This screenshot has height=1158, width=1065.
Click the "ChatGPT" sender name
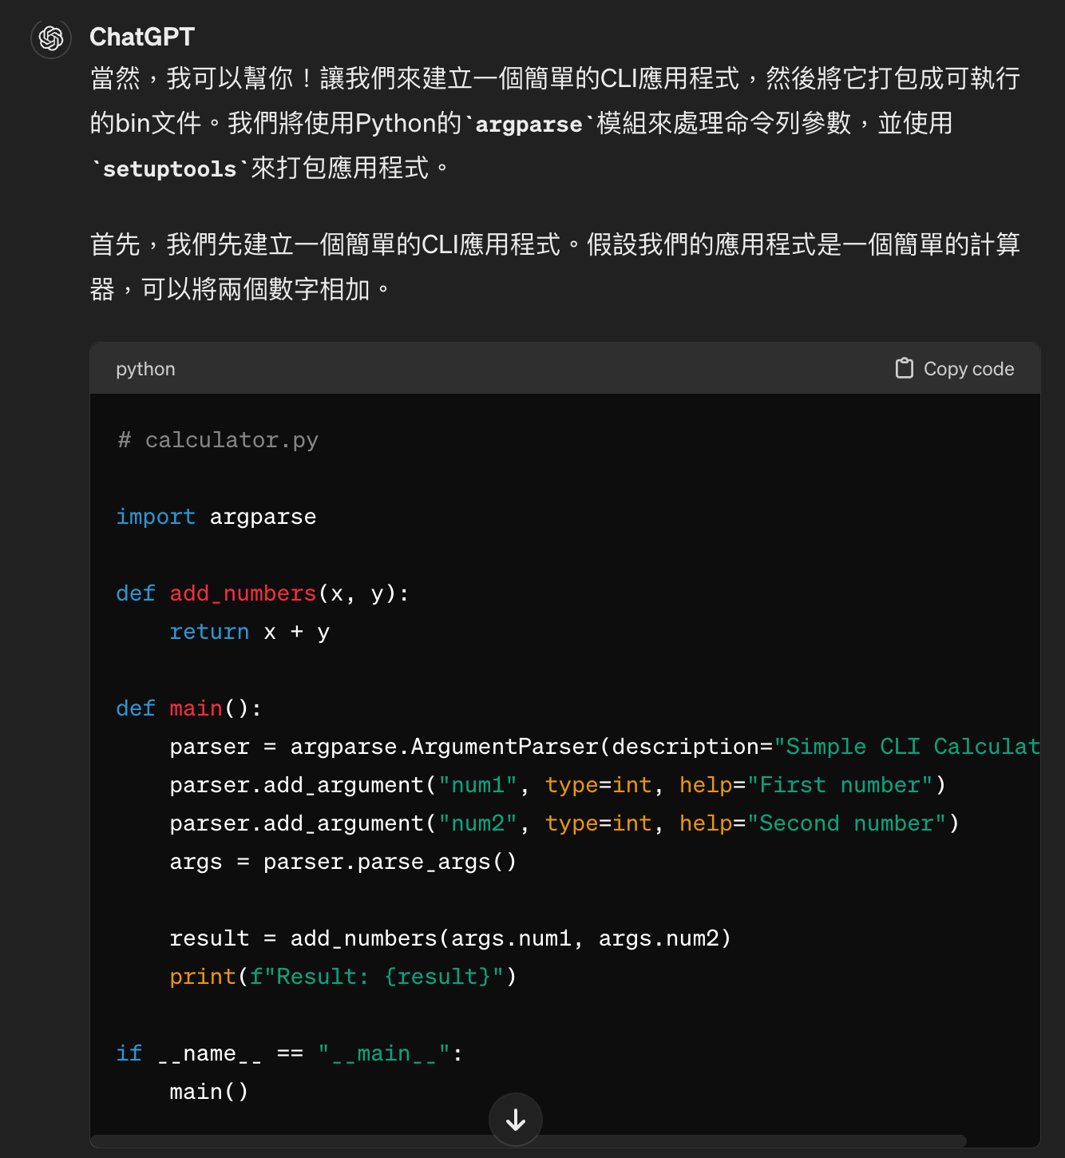click(x=142, y=37)
